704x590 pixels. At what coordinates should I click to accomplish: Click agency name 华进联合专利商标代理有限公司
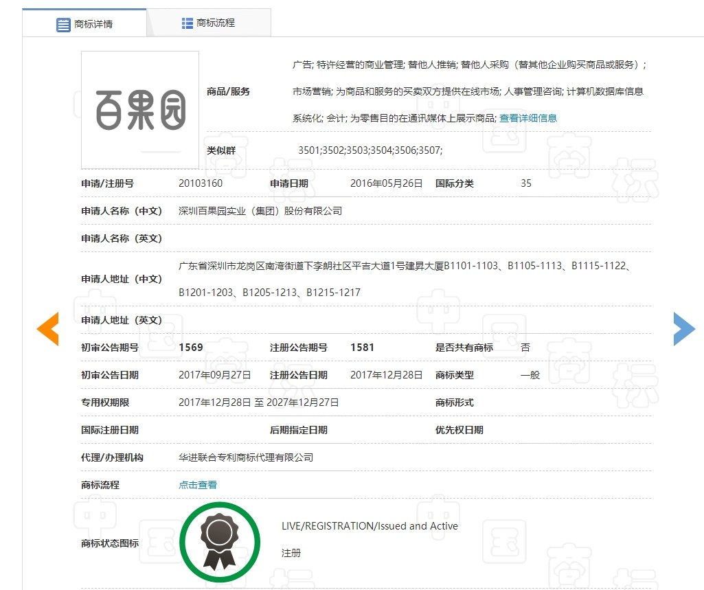tap(244, 457)
